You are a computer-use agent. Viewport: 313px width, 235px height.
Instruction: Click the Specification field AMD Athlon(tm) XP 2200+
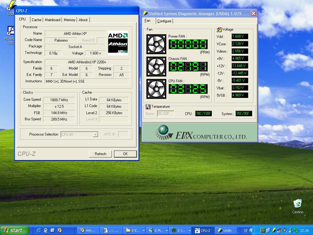[87, 62]
